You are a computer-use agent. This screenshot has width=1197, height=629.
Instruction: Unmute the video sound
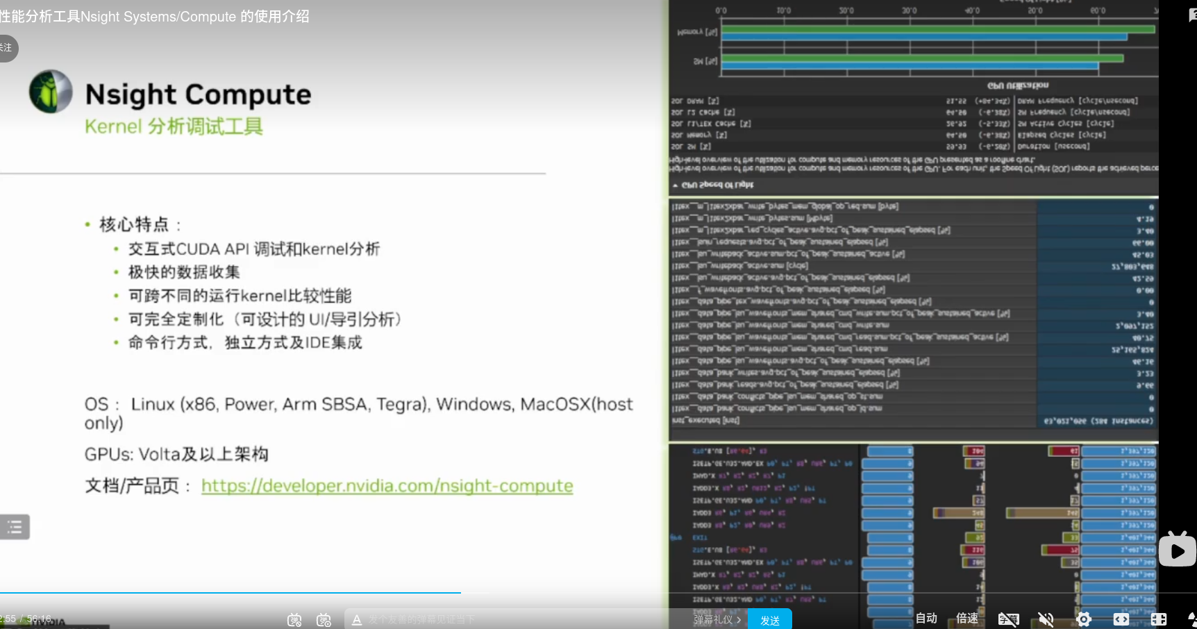[x=1046, y=619]
